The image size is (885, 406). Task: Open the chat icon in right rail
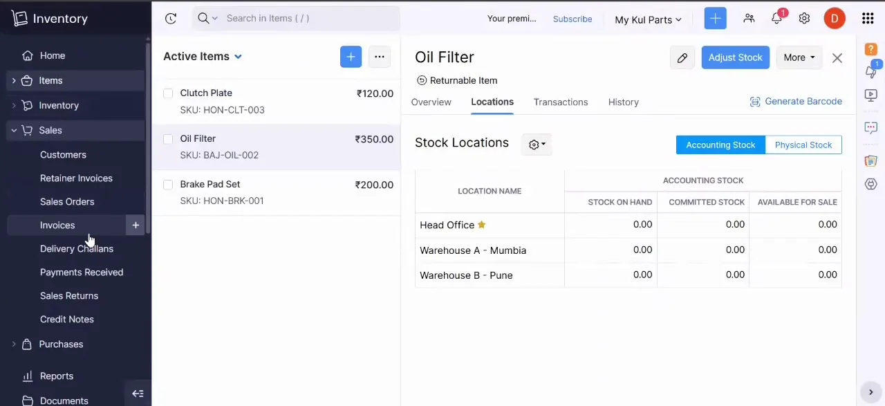click(871, 127)
